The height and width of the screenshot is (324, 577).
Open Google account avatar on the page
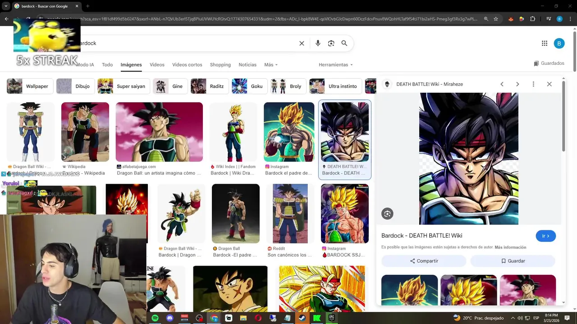[x=559, y=43]
